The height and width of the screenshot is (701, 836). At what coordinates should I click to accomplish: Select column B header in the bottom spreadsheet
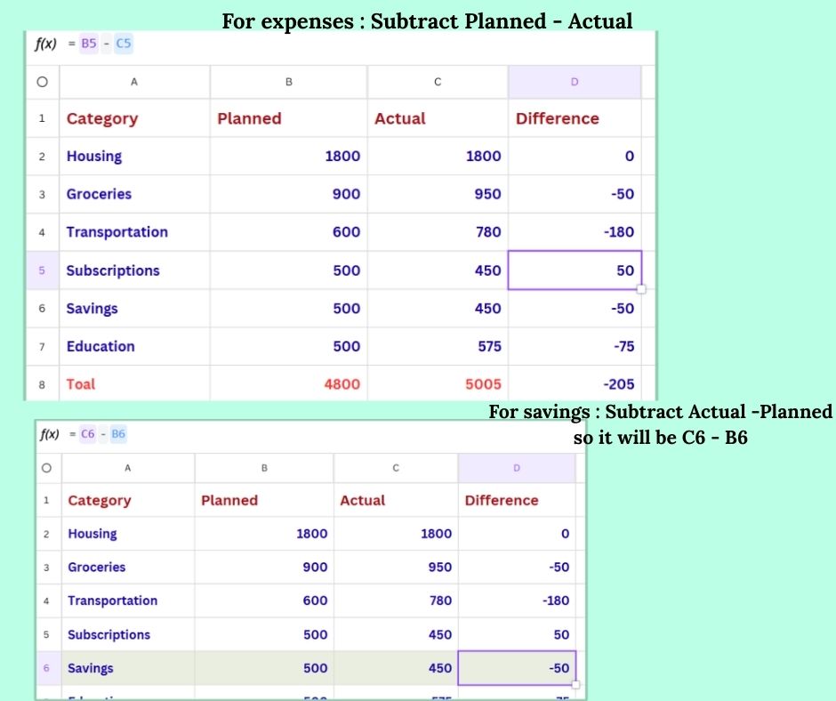point(264,468)
